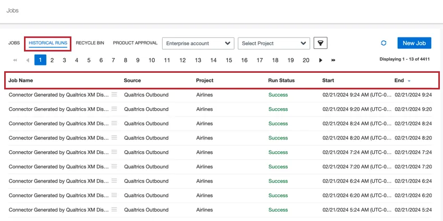Click the End column sort arrow
This screenshot has height=221, width=443.
point(409,81)
